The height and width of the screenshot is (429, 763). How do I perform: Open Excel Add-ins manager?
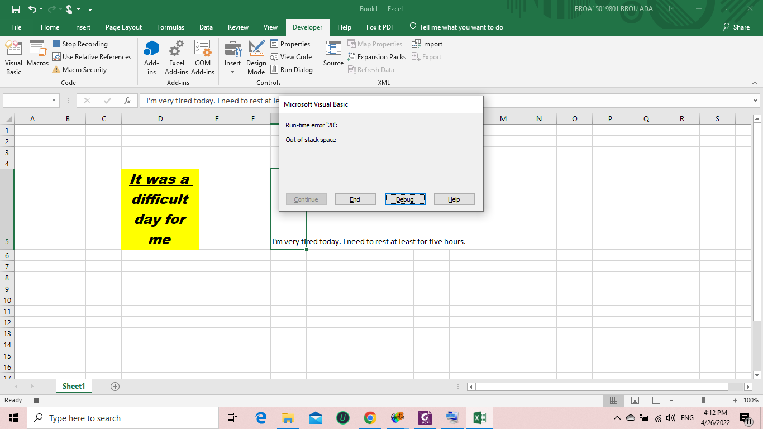(x=177, y=57)
